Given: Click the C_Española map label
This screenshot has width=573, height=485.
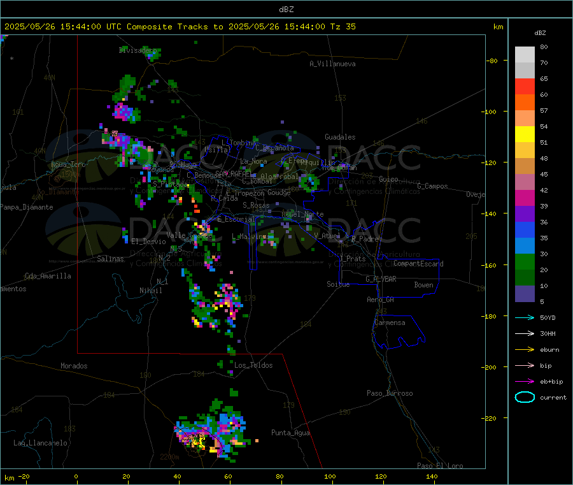Looking at the screenshot, I should tap(274, 148).
